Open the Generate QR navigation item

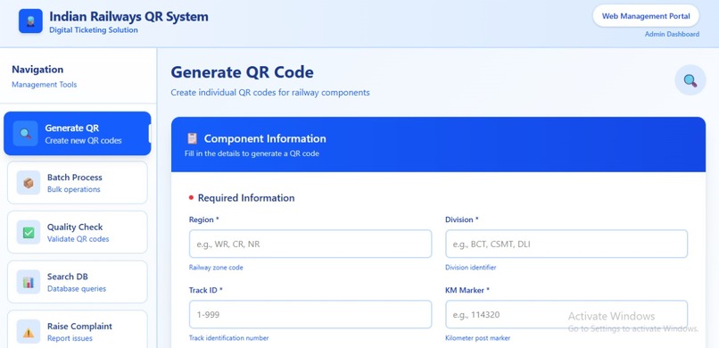tap(77, 134)
